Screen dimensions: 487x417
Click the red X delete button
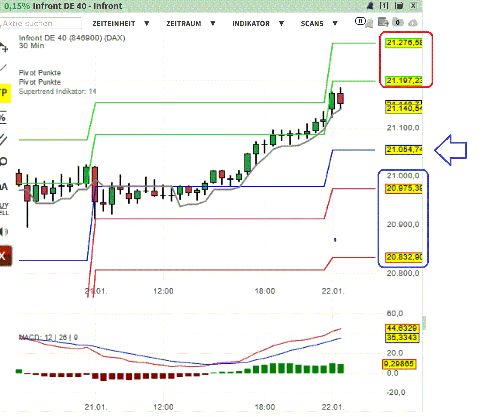pyautogui.click(x=6, y=256)
